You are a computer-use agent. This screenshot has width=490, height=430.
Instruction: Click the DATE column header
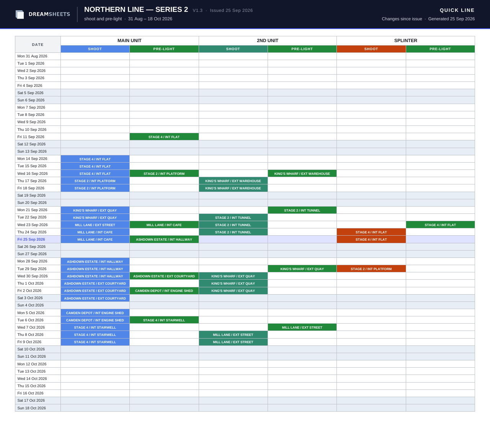click(x=38, y=44)
